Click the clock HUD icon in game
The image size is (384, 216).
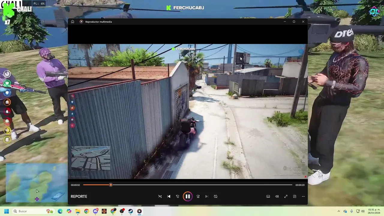7,74
